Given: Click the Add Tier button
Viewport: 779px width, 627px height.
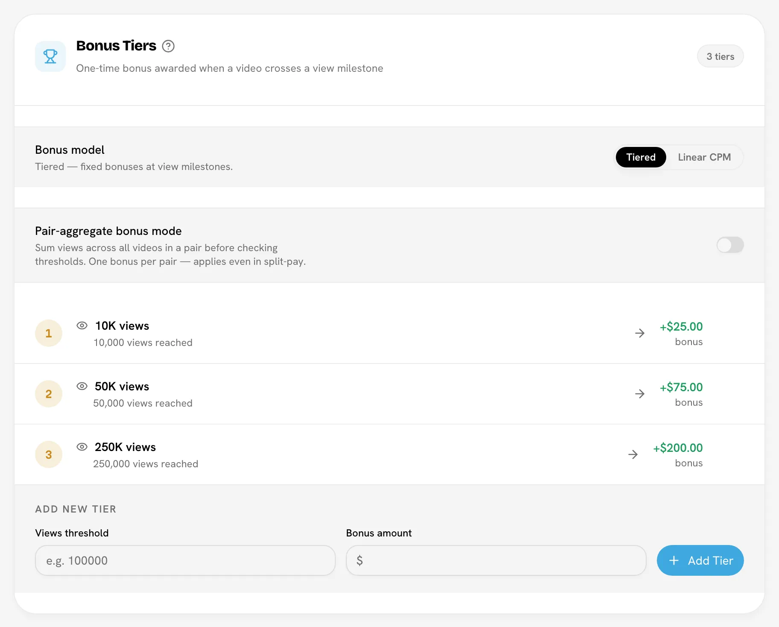Looking at the screenshot, I should coord(700,560).
